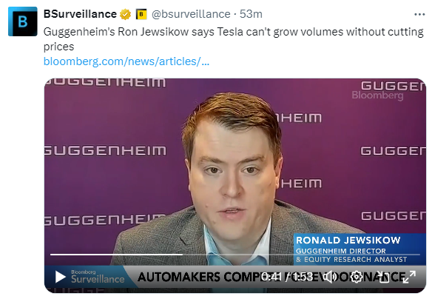Click the 0:41 / 1:53 time display

287,276
